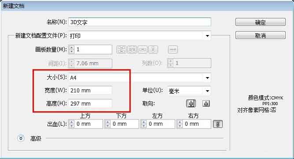
Task: Adjust 下方 bleed stepper arrows
Action: tap(108, 124)
